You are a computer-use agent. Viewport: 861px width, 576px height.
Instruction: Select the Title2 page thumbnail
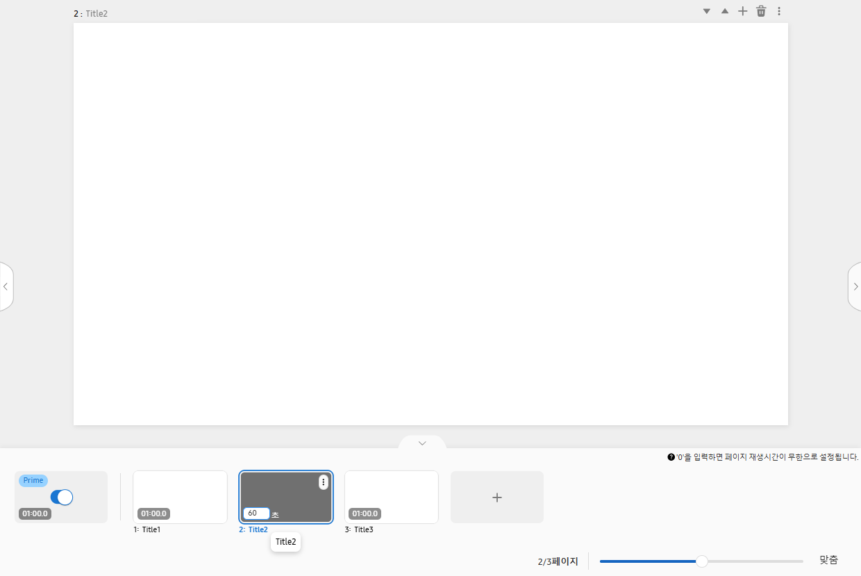(x=286, y=497)
